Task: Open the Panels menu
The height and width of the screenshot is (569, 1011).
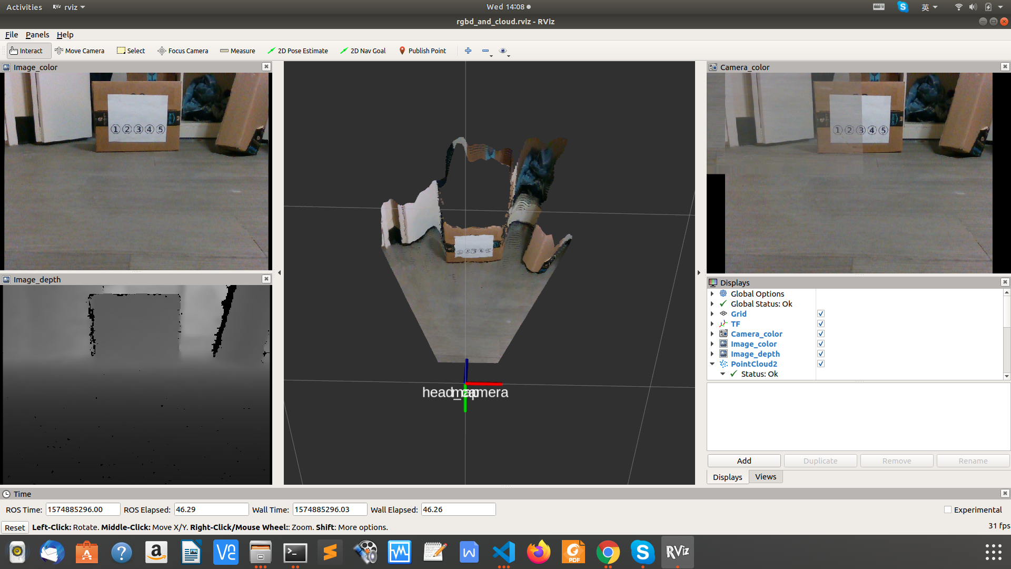Action: pyautogui.click(x=37, y=35)
